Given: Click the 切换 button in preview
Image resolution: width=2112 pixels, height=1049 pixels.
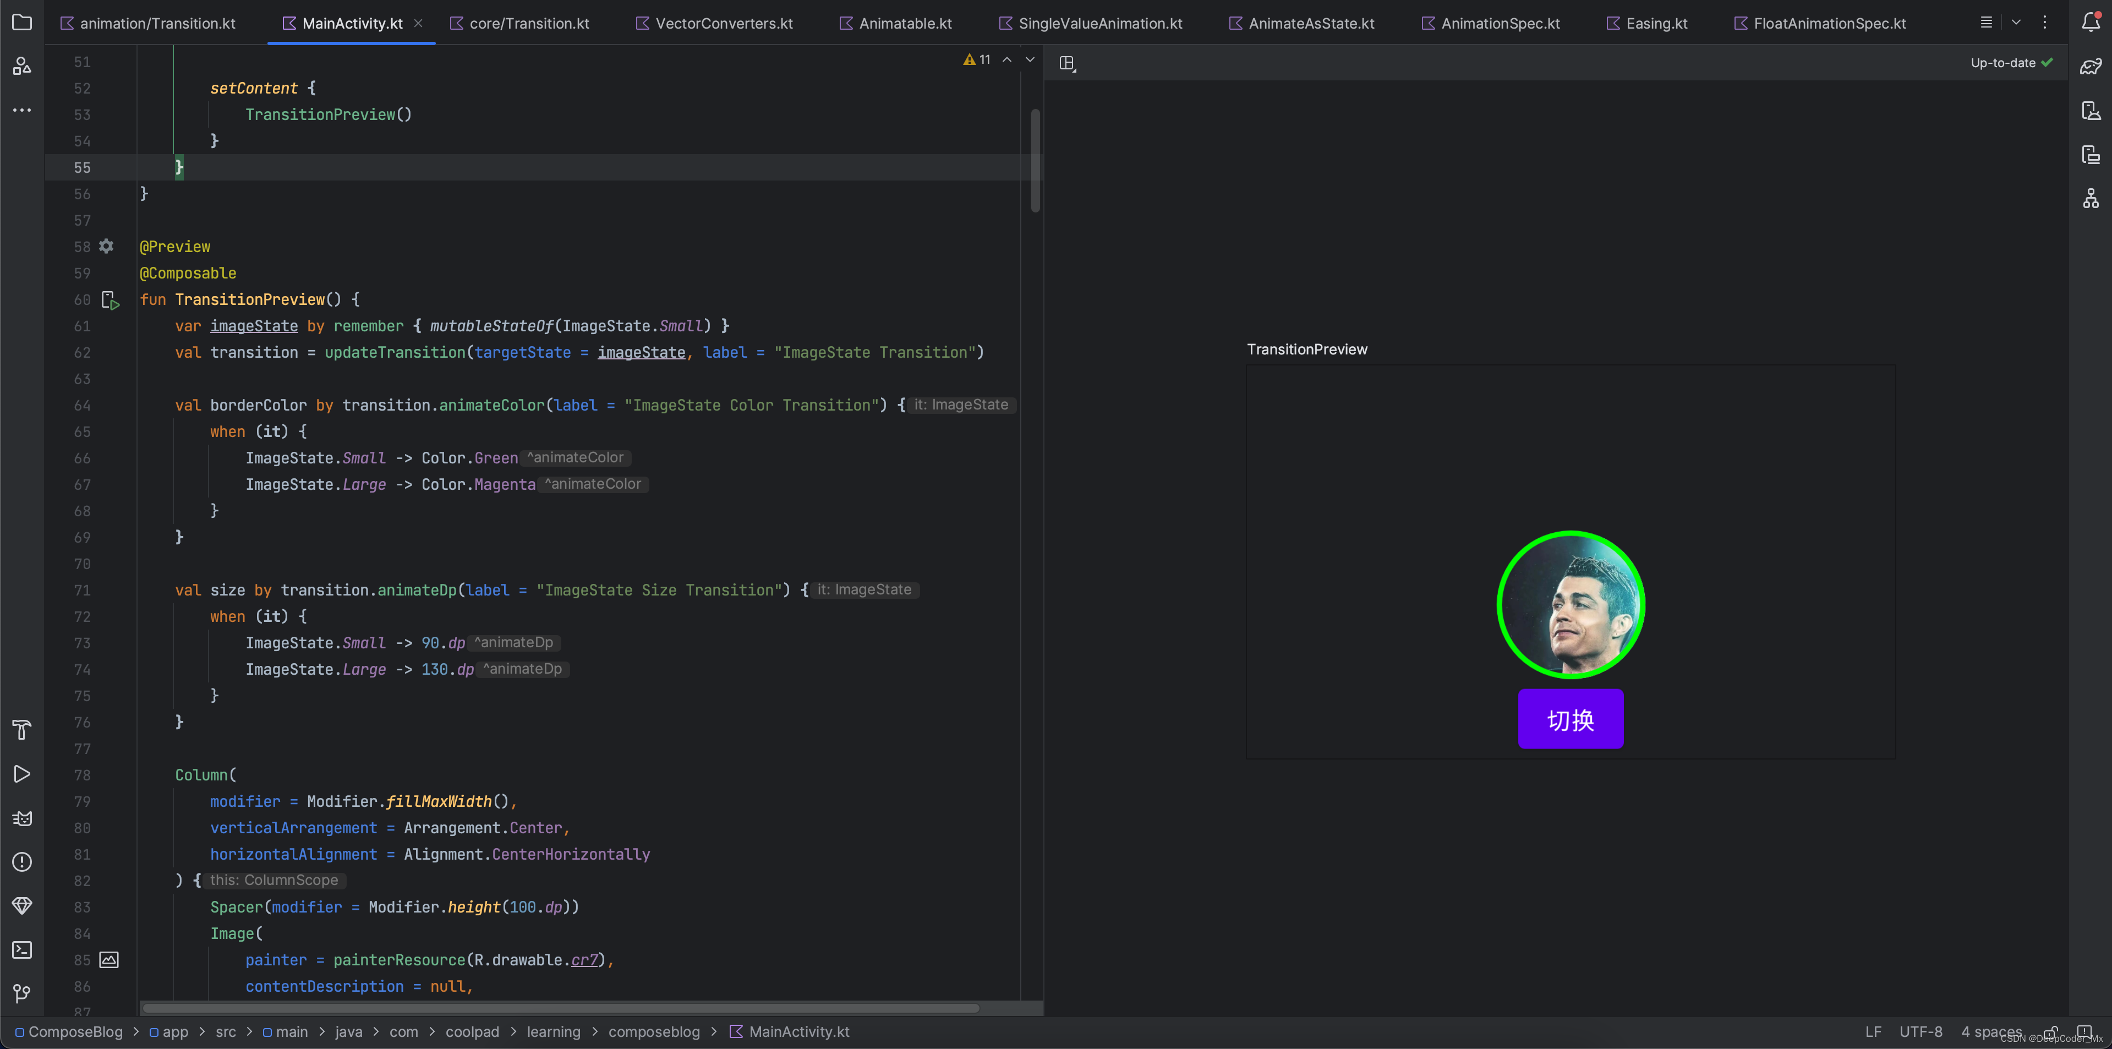Looking at the screenshot, I should [1570, 719].
